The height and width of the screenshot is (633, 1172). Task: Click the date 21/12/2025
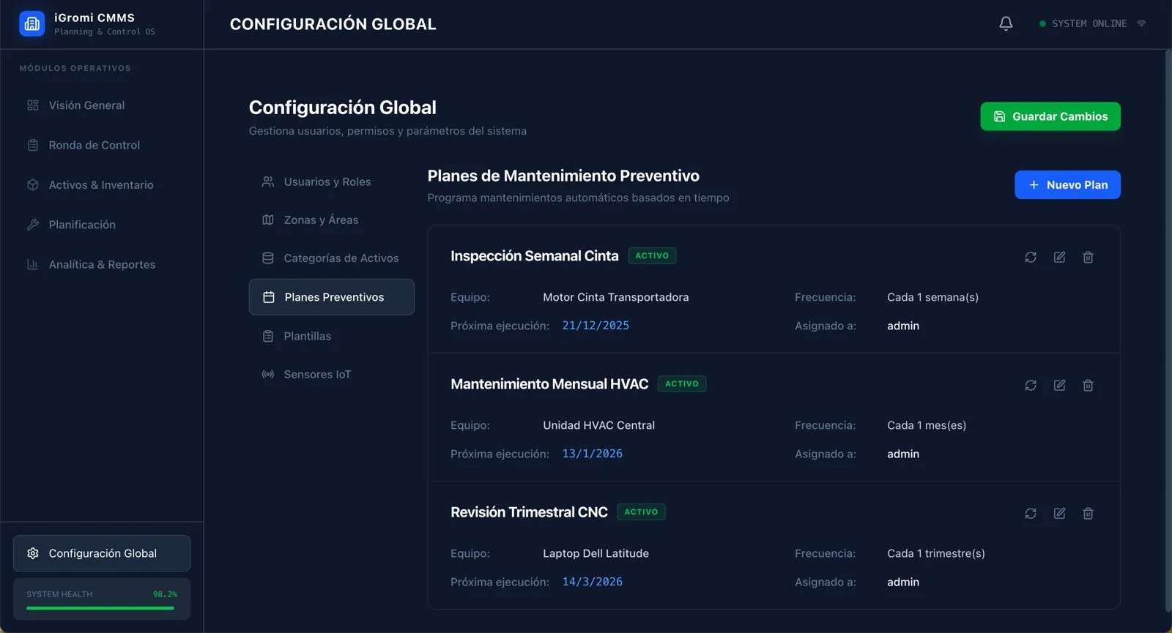pyautogui.click(x=596, y=326)
